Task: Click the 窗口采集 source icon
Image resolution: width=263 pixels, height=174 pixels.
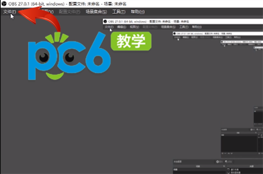Action: (x=228, y=170)
